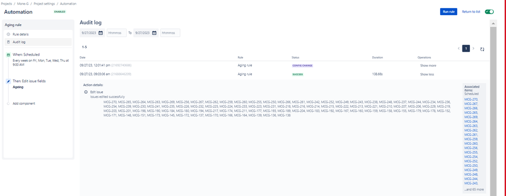Click the Run rule button
This screenshot has height=196, width=506.
pyautogui.click(x=449, y=12)
